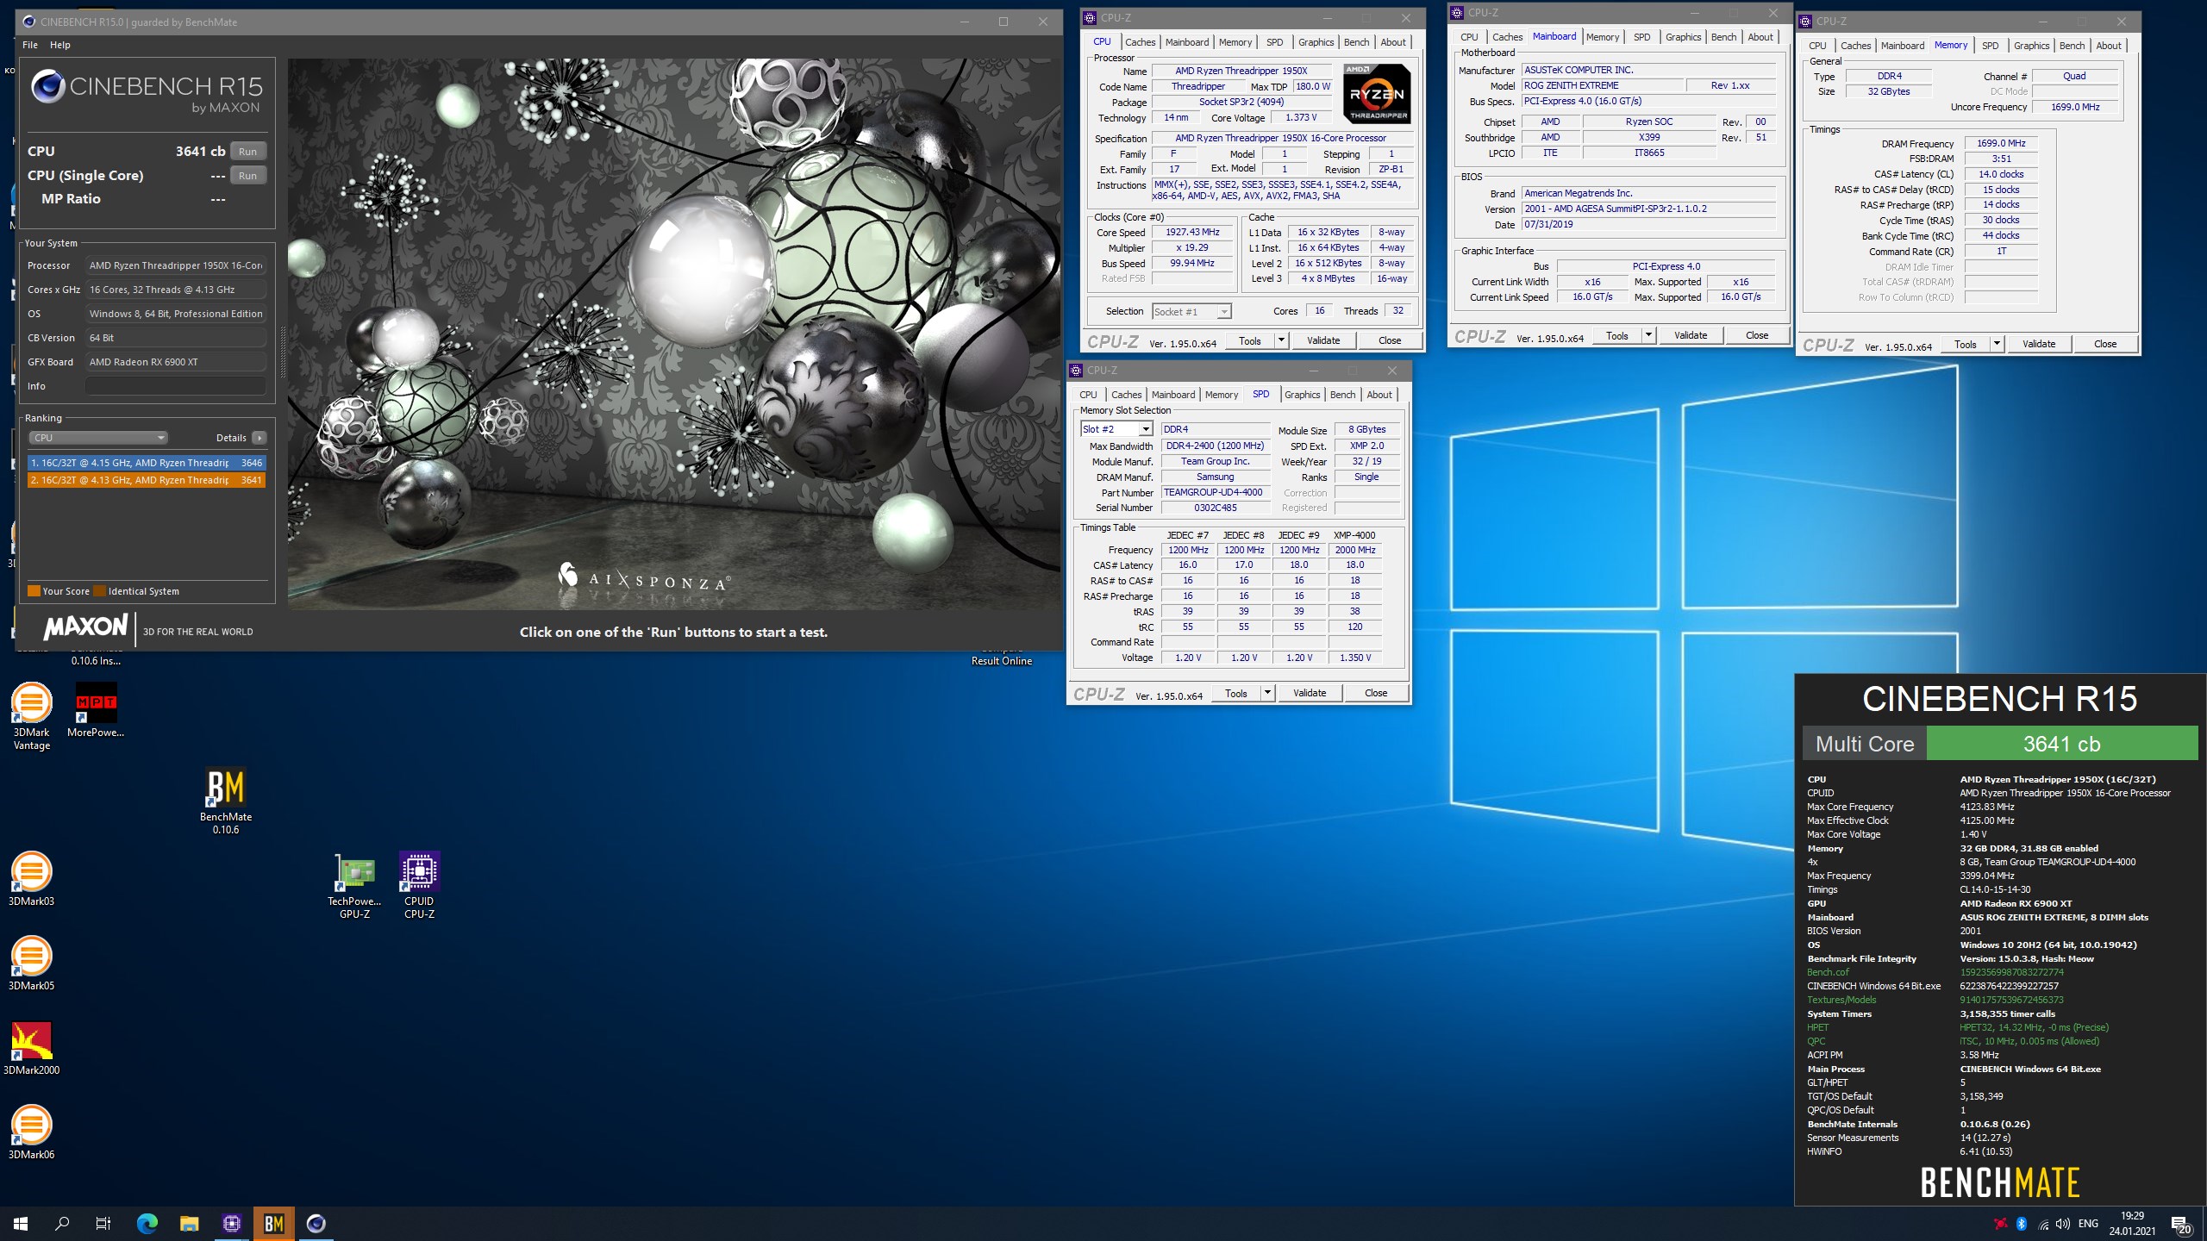Click the red tray icon next to Bluetooth

coord(2000,1224)
